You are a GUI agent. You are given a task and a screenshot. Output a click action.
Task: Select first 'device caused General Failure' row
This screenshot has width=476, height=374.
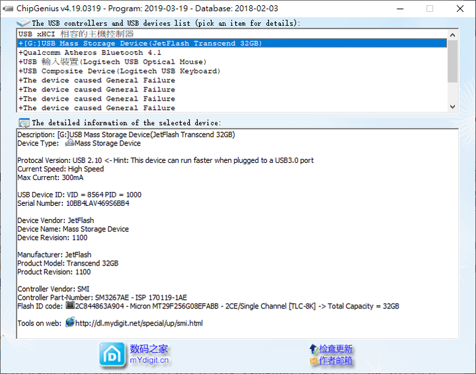pyautogui.click(x=232, y=80)
